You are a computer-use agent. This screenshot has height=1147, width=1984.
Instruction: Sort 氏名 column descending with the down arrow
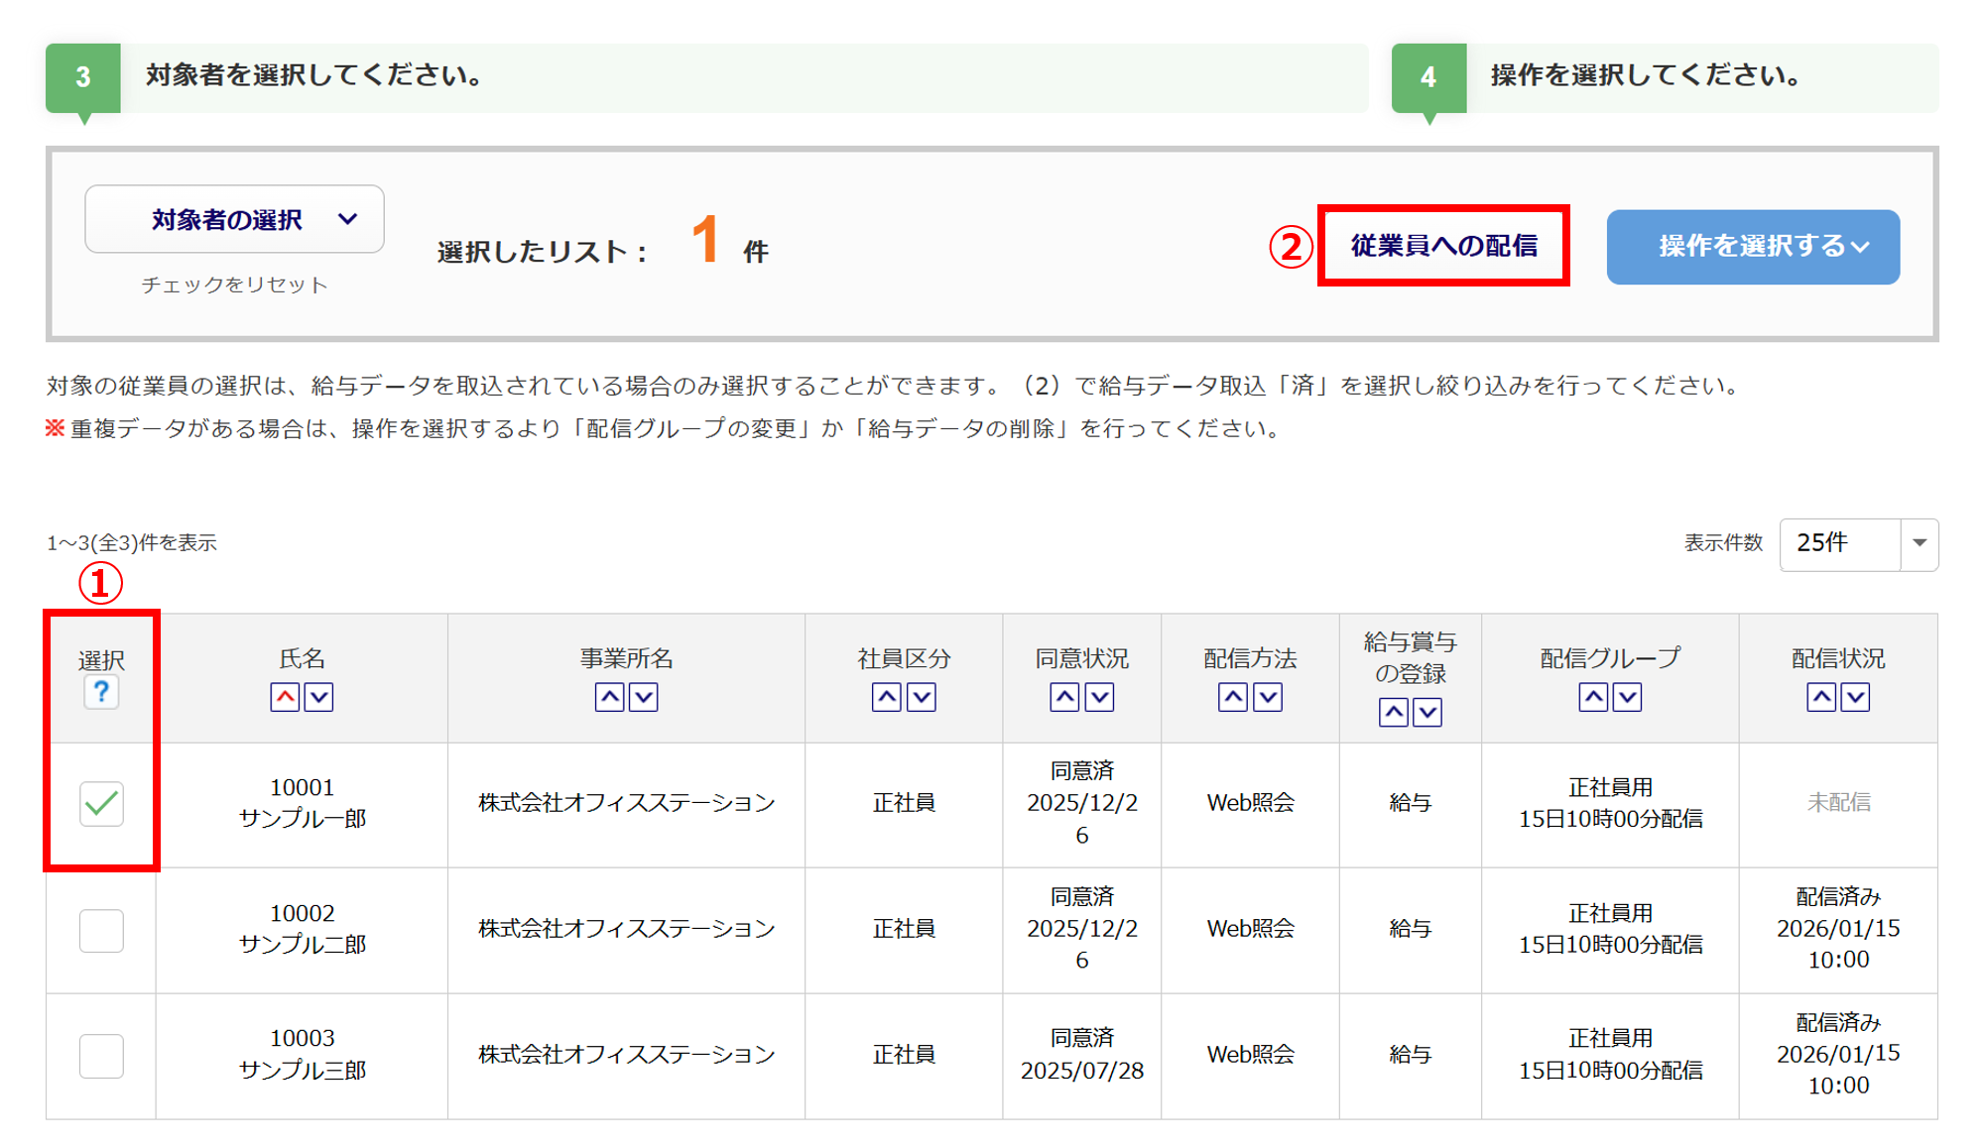point(318,697)
